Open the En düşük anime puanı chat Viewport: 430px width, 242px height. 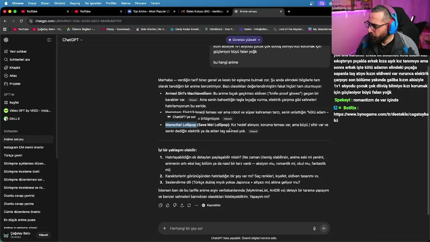pos(27,220)
